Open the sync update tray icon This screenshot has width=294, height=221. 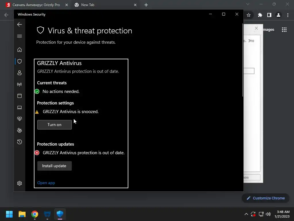pyautogui.click(x=253, y=214)
